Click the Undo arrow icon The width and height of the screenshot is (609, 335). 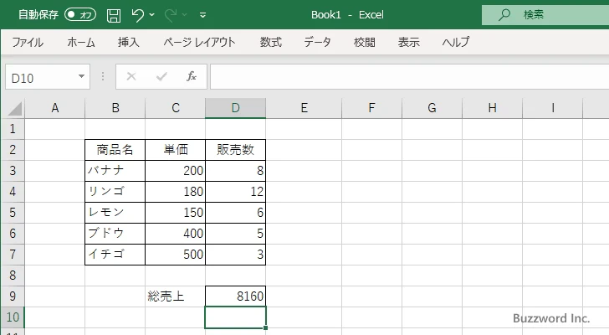point(137,15)
